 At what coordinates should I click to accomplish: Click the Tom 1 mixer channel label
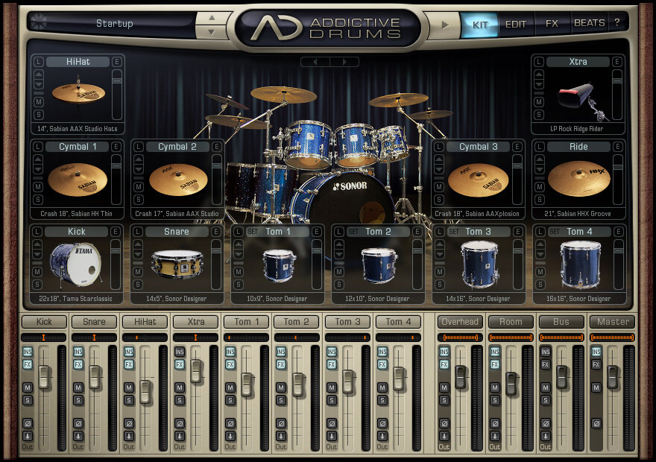247,321
